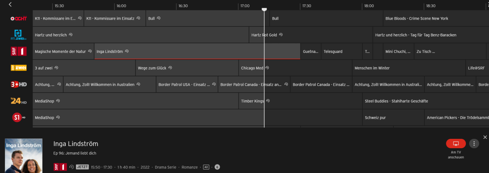Choose the SRF zwei channel logo
Image resolution: width=489 pixels, height=173 pixels.
point(18,68)
